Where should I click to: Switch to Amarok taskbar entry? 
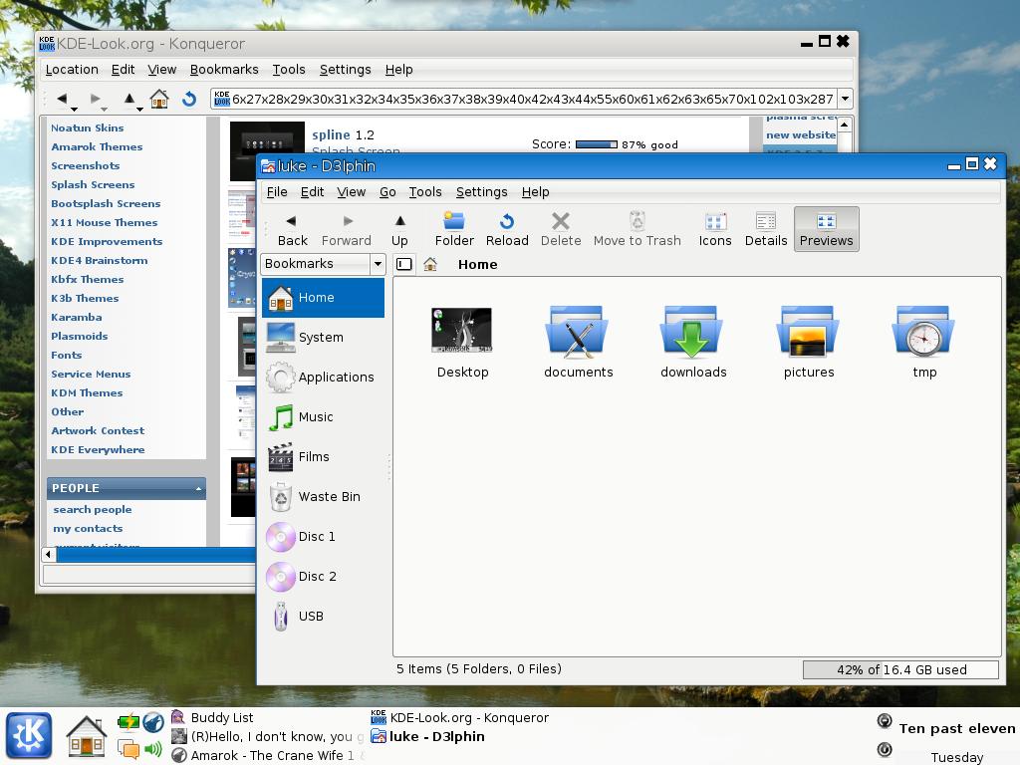(x=268, y=755)
